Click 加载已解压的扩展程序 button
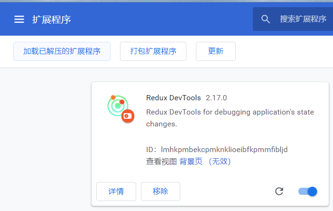The height and width of the screenshot is (211, 333). (62, 51)
